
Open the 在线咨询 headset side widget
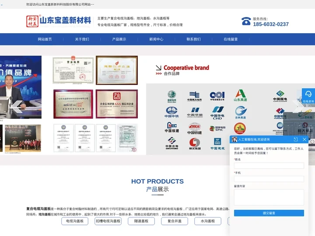308,96
